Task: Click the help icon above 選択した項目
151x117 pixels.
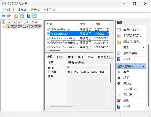Action: click(119, 59)
